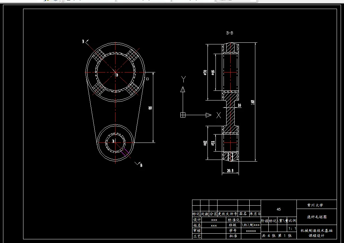Viewport: 344px width, 243px height.
Task: Select the scale value 1:1
Action: [292, 228]
